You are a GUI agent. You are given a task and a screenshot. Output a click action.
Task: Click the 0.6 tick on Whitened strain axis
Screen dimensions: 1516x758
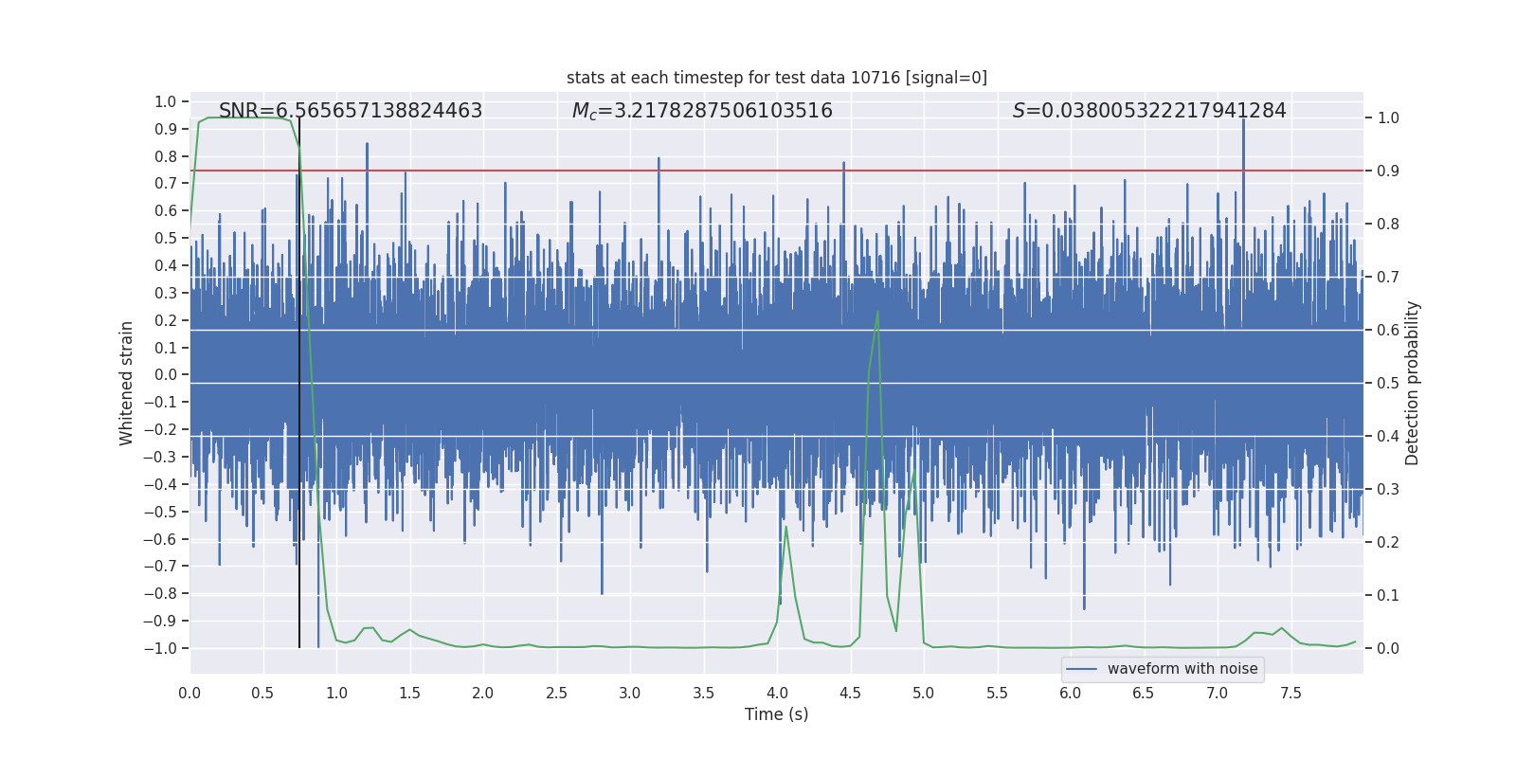pos(166,210)
